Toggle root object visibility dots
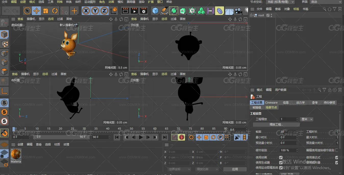 (x=271, y=15)
